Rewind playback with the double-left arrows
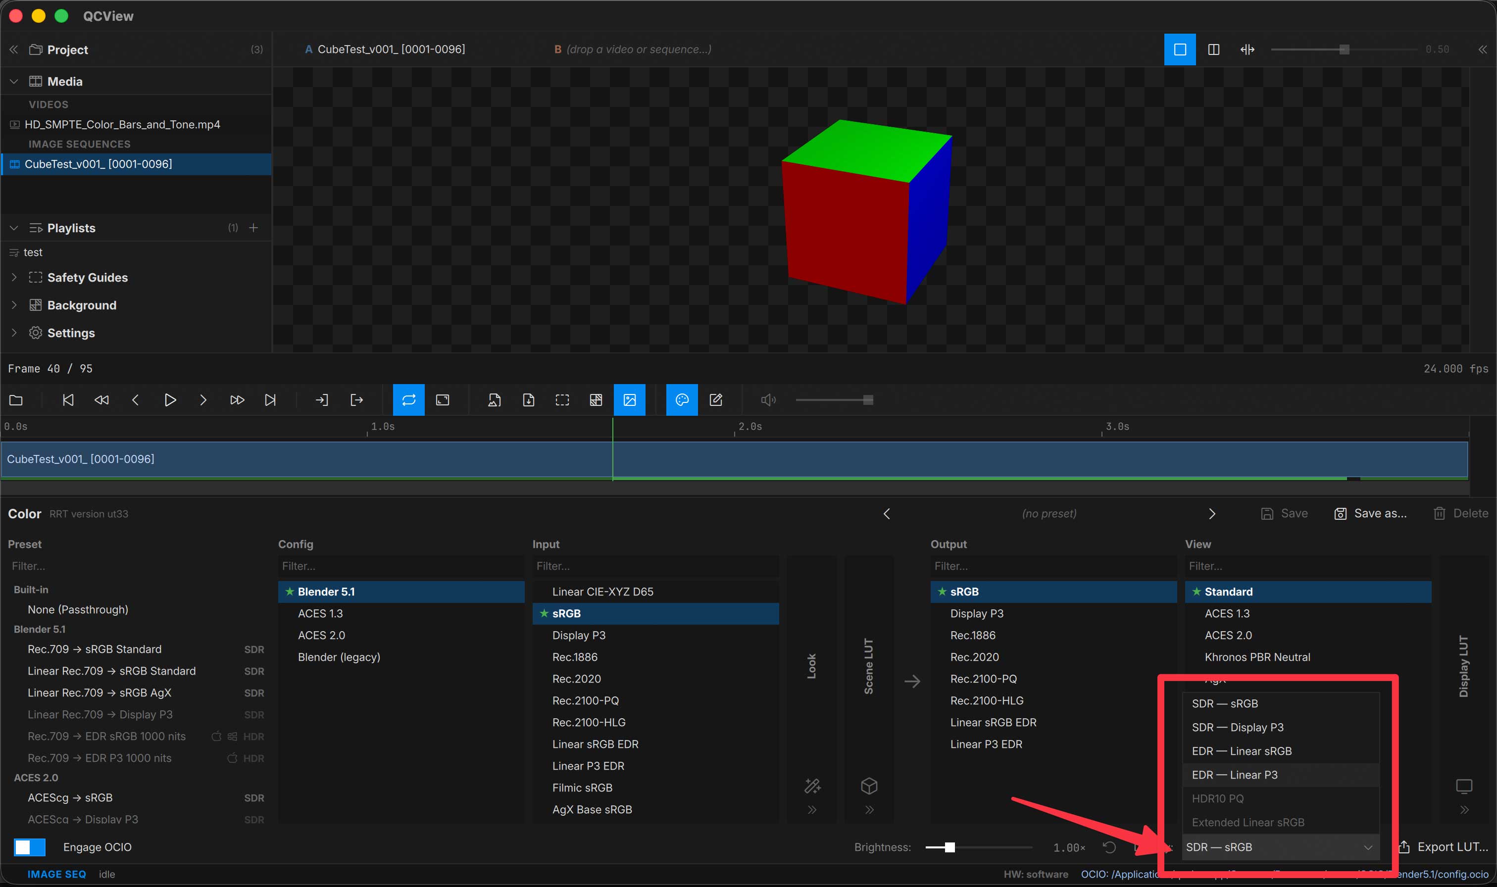 coord(101,400)
